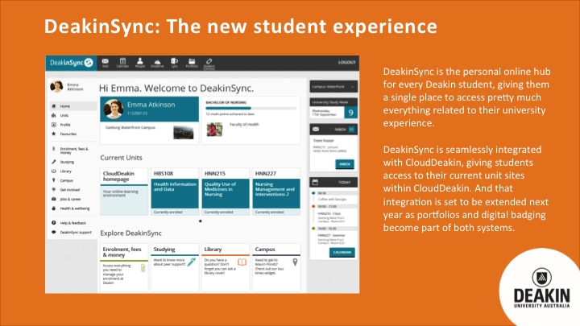Open Enrolment, fees & money sidebar item

74,151
